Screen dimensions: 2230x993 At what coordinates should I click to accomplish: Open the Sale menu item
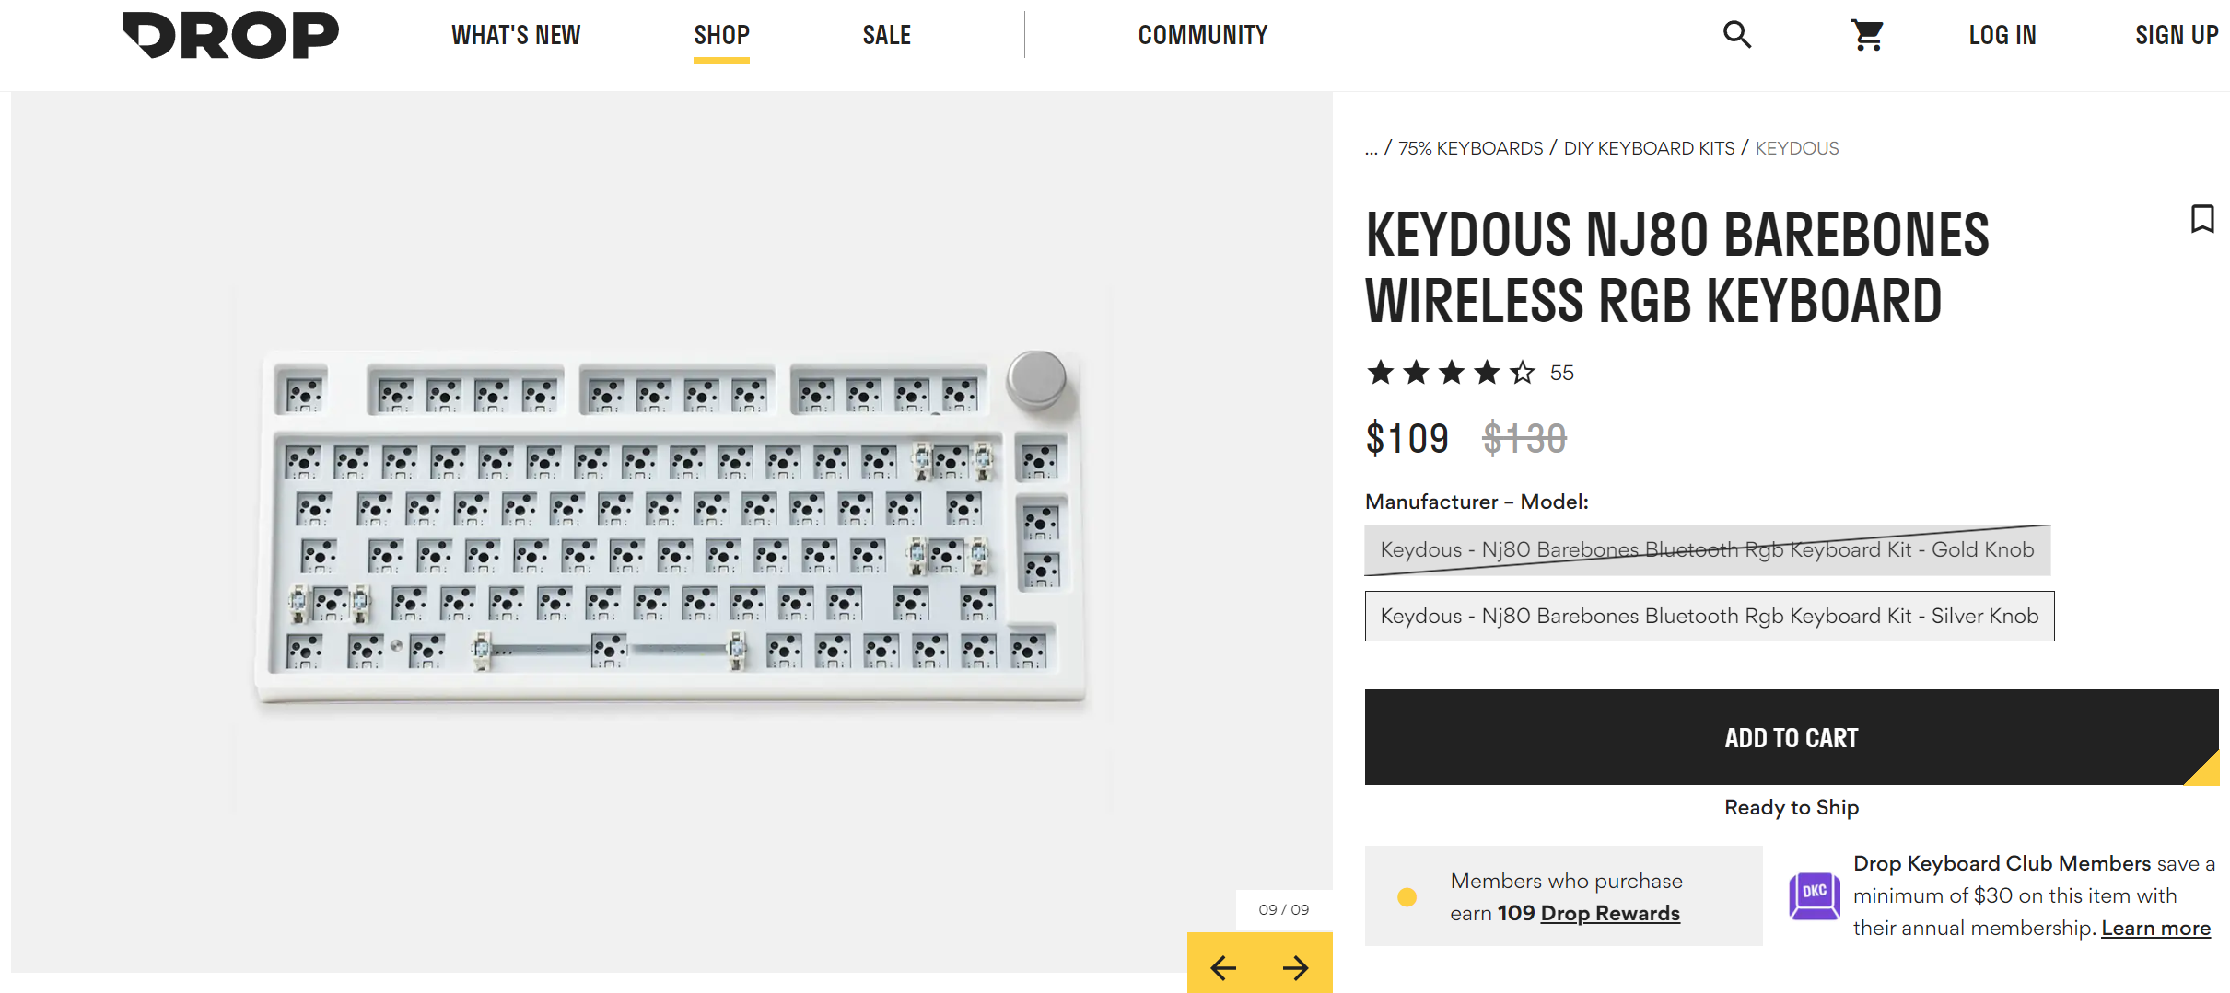click(x=886, y=35)
